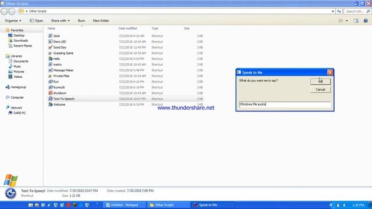Open the Music library
Image resolution: width=372 pixels, height=209 pixels.
[17, 67]
